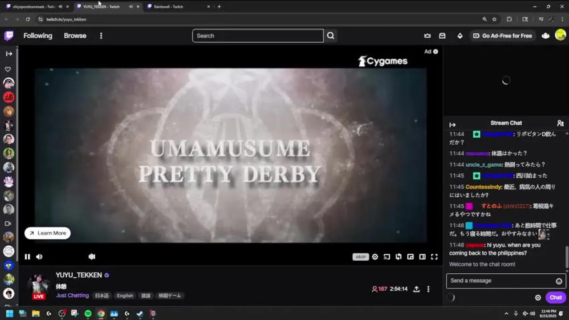This screenshot has width=569, height=320.
Task: Select the English tag
Action: (x=125, y=296)
